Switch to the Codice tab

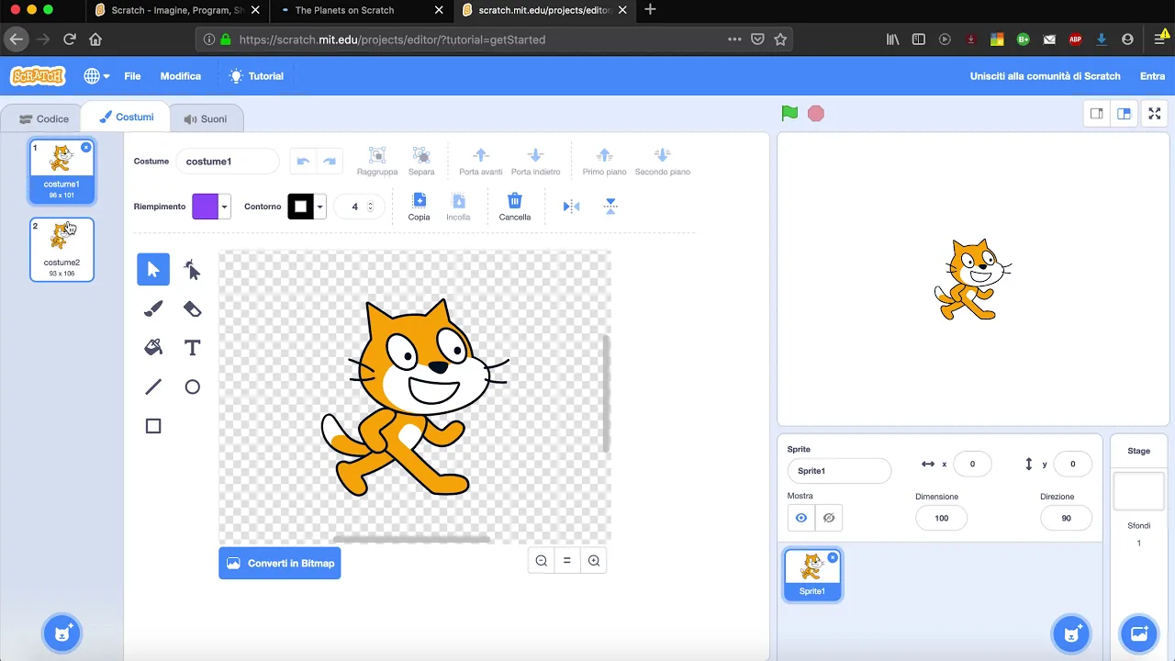(43, 118)
